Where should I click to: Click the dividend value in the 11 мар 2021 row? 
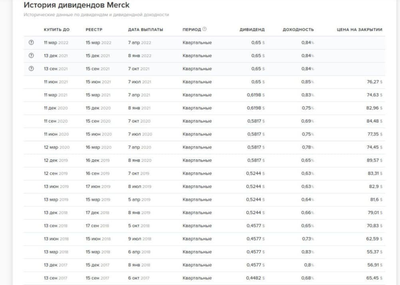(x=255, y=95)
